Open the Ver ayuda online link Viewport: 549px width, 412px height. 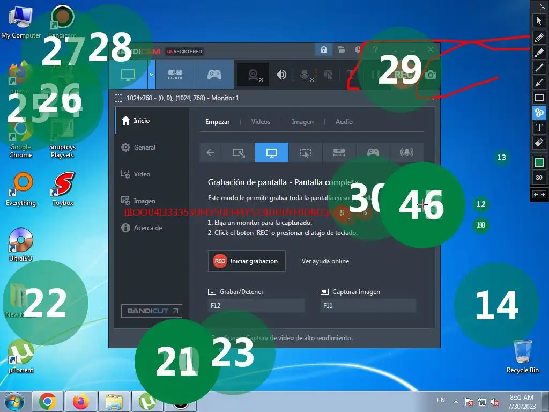(x=325, y=261)
